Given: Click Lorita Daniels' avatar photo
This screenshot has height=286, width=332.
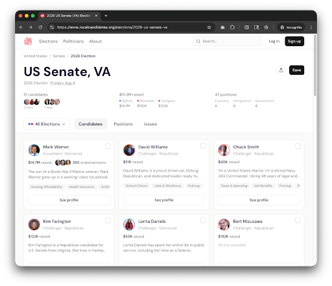Looking at the screenshot, I should 129,224.
